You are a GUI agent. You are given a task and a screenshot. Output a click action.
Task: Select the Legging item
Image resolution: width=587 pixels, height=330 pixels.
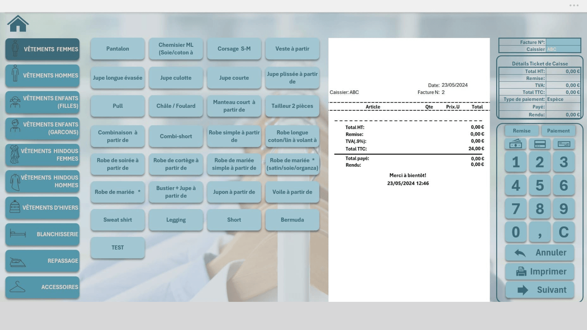[176, 220]
